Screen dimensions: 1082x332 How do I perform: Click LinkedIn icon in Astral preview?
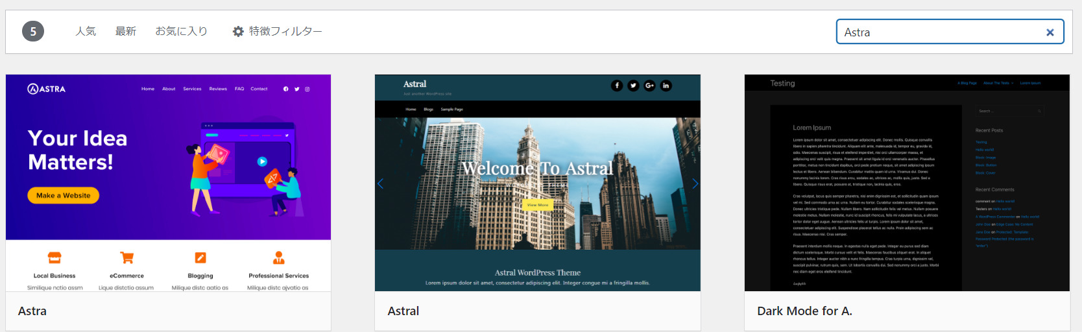coord(666,86)
